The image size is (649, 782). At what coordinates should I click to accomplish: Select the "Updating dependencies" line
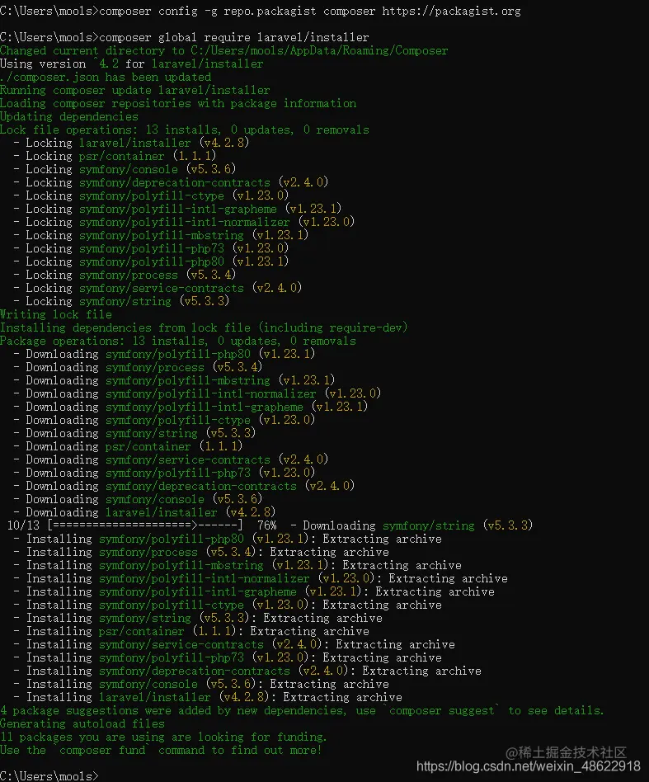(x=69, y=116)
